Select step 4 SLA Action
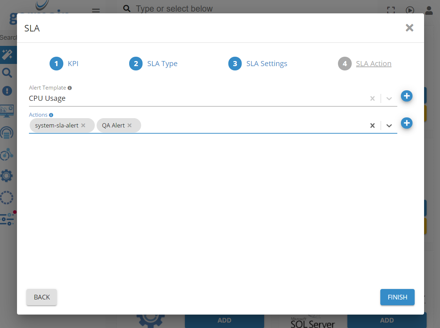Image resolution: width=440 pixels, height=328 pixels. [x=365, y=64]
